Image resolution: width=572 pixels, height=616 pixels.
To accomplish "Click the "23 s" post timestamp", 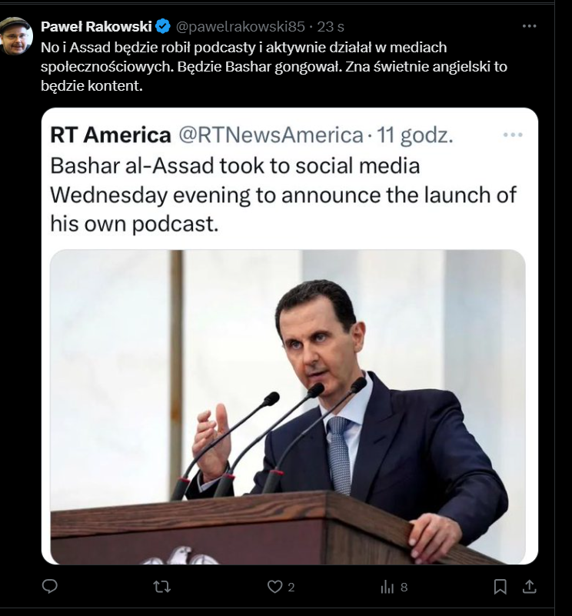I will (331, 28).
